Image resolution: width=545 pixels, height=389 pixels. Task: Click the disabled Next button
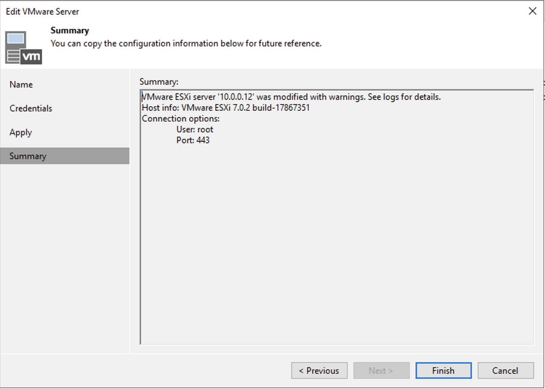point(381,371)
